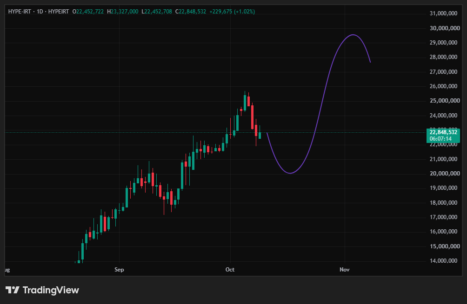This screenshot has height=304, width=467.
Task: Click the close value 22,848,532 in the legend
Action: [193, 12]
